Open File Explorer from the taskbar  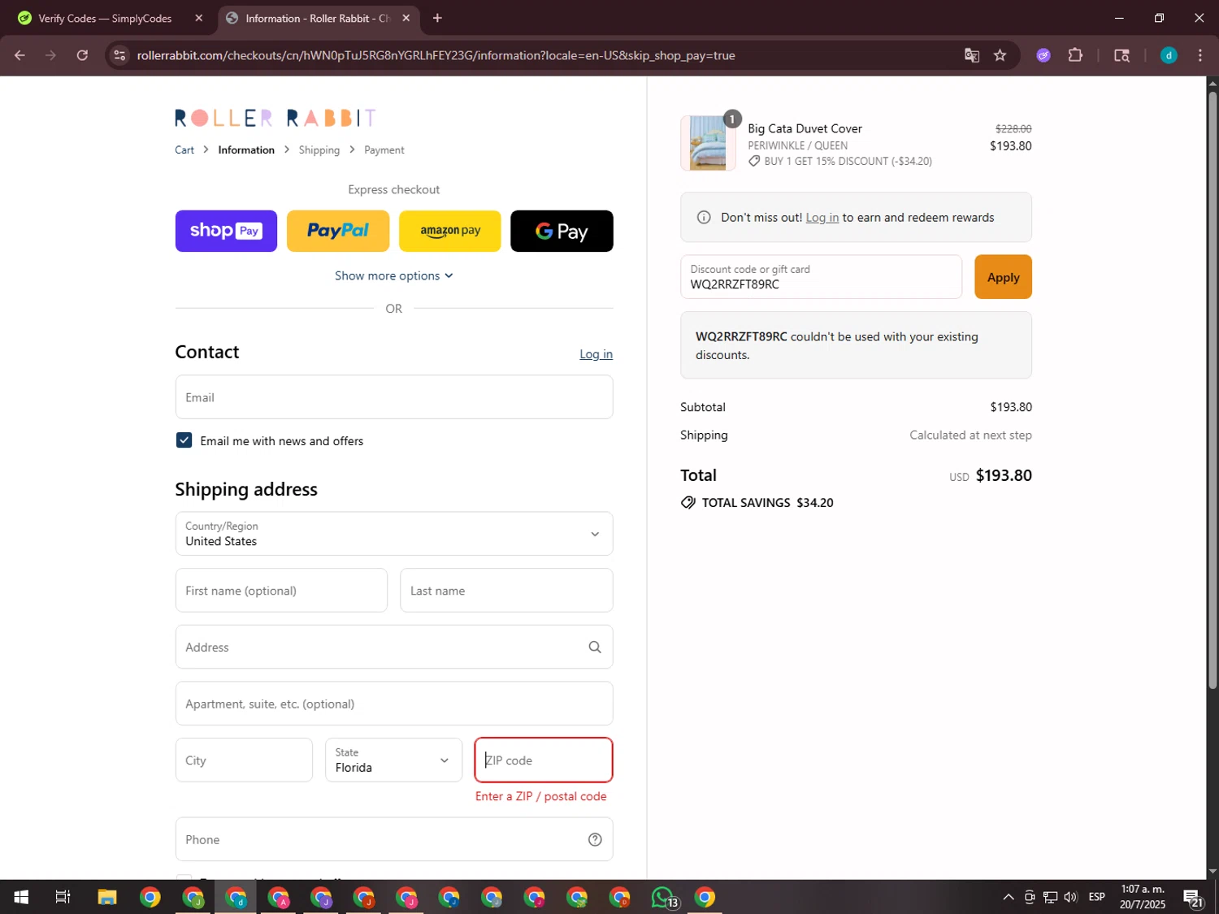coord(107,897)
